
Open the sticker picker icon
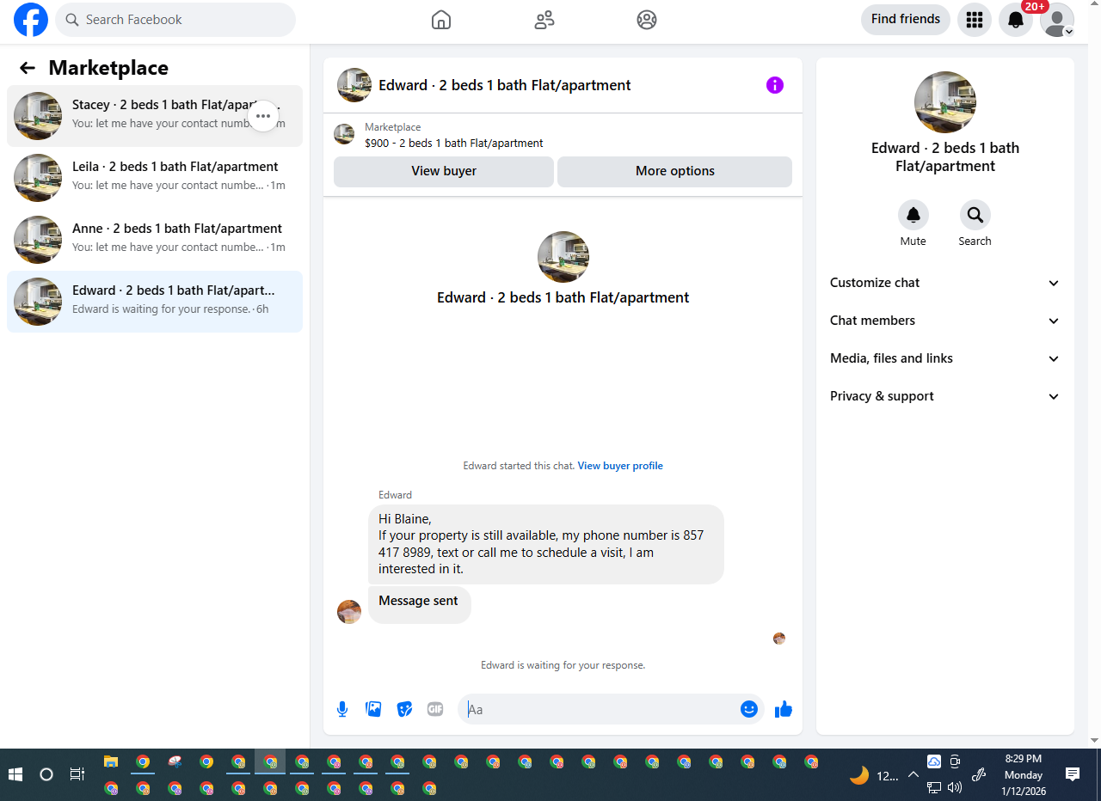coord(404,709)
